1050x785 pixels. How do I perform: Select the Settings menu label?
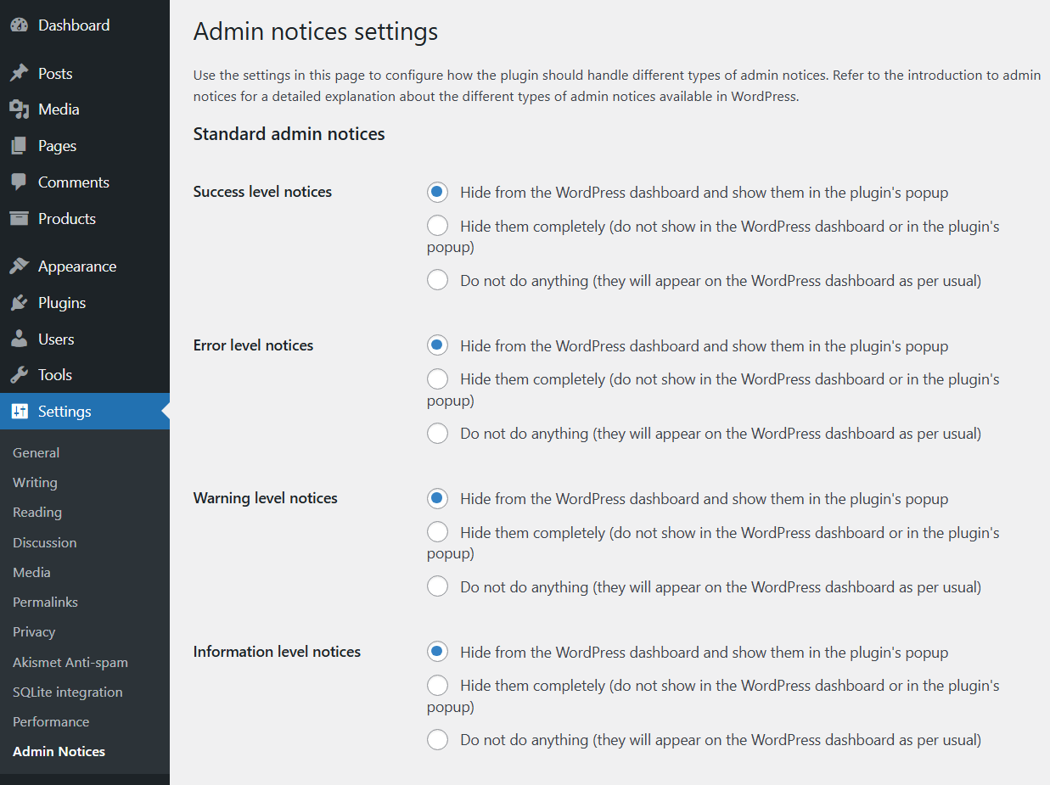(x=65, y=412)
